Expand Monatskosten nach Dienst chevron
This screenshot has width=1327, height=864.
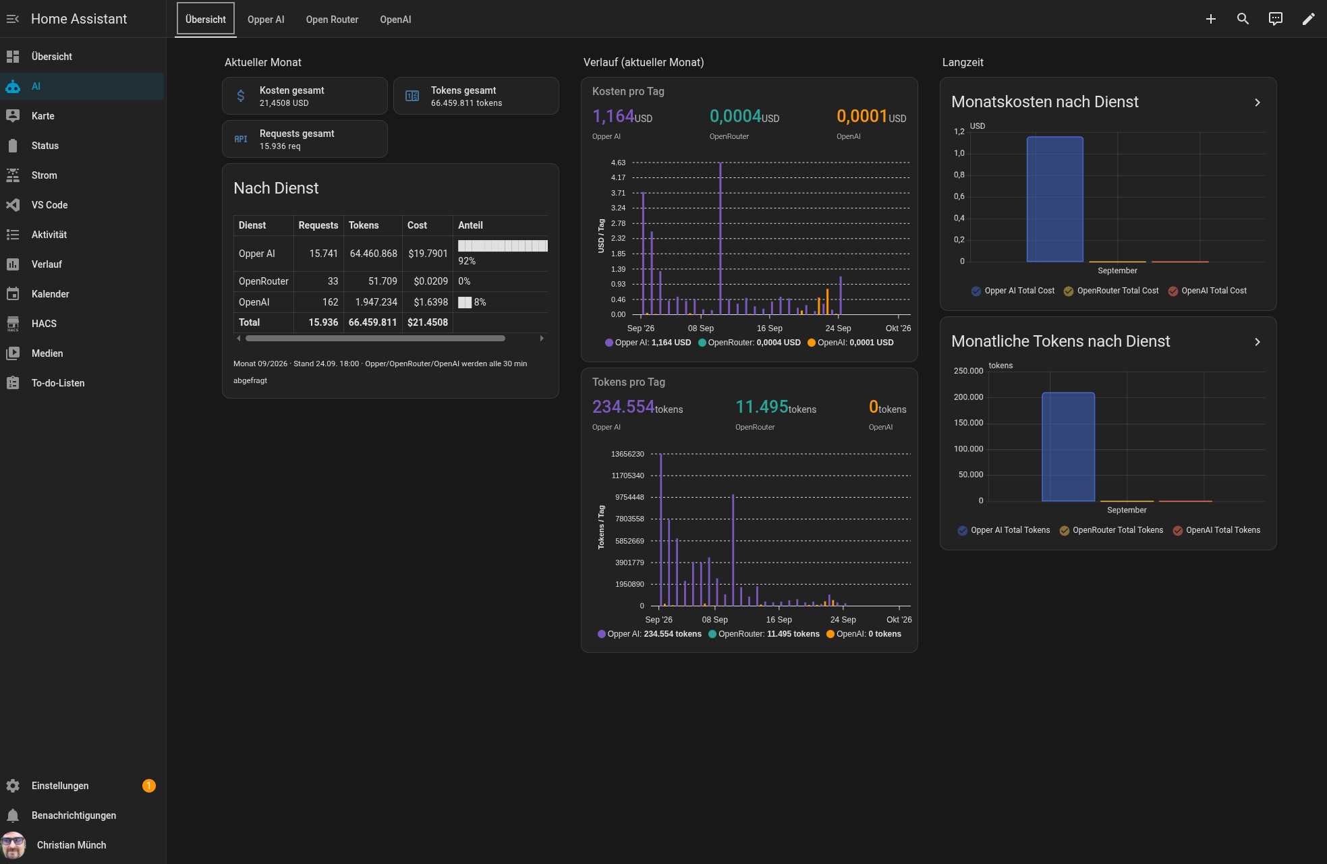1258,103
